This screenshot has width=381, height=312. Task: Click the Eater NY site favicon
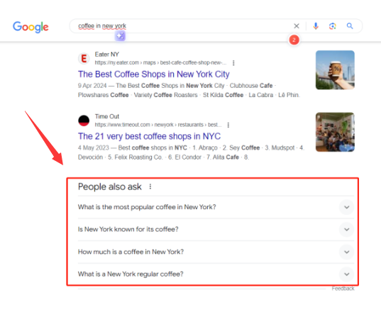click(84, 59)
